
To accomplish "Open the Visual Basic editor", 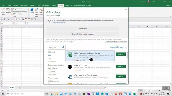I will pyautogui.click(x=3, y=11).
